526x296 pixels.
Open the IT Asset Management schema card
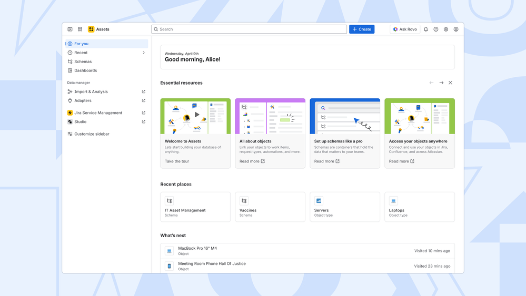195,207
